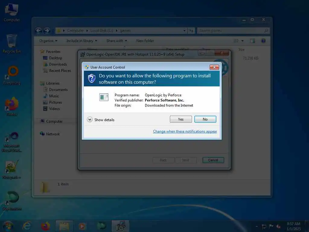This screenshot has width=309, height=232.
Task: Open Windows Explorer folder taskbar icon
Action: [64, 226]
